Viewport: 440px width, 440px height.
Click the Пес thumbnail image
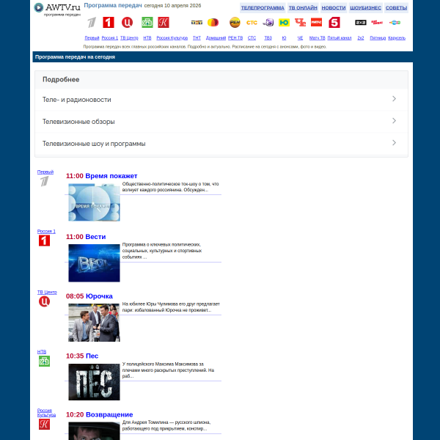point(94,382)
